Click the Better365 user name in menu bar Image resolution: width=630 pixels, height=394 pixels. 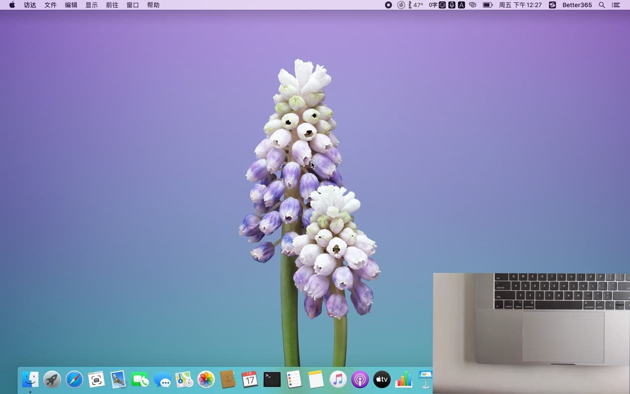pyautogui.click(x=577, y=5)
